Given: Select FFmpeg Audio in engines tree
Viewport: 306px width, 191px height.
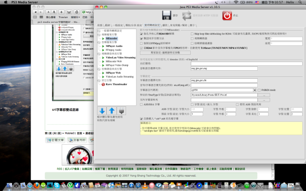Looking at the screenshot, I should pyautogui.click(x=114, y=50).
